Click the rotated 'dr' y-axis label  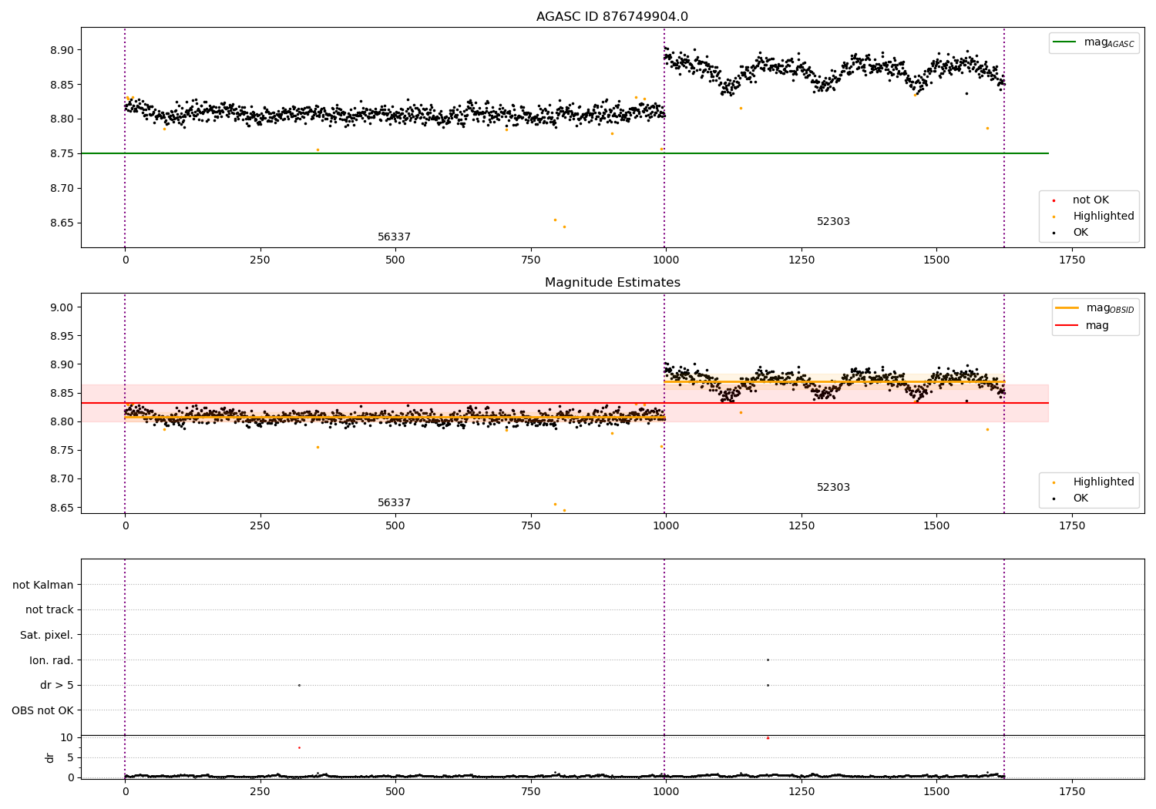tap(50, 757)
